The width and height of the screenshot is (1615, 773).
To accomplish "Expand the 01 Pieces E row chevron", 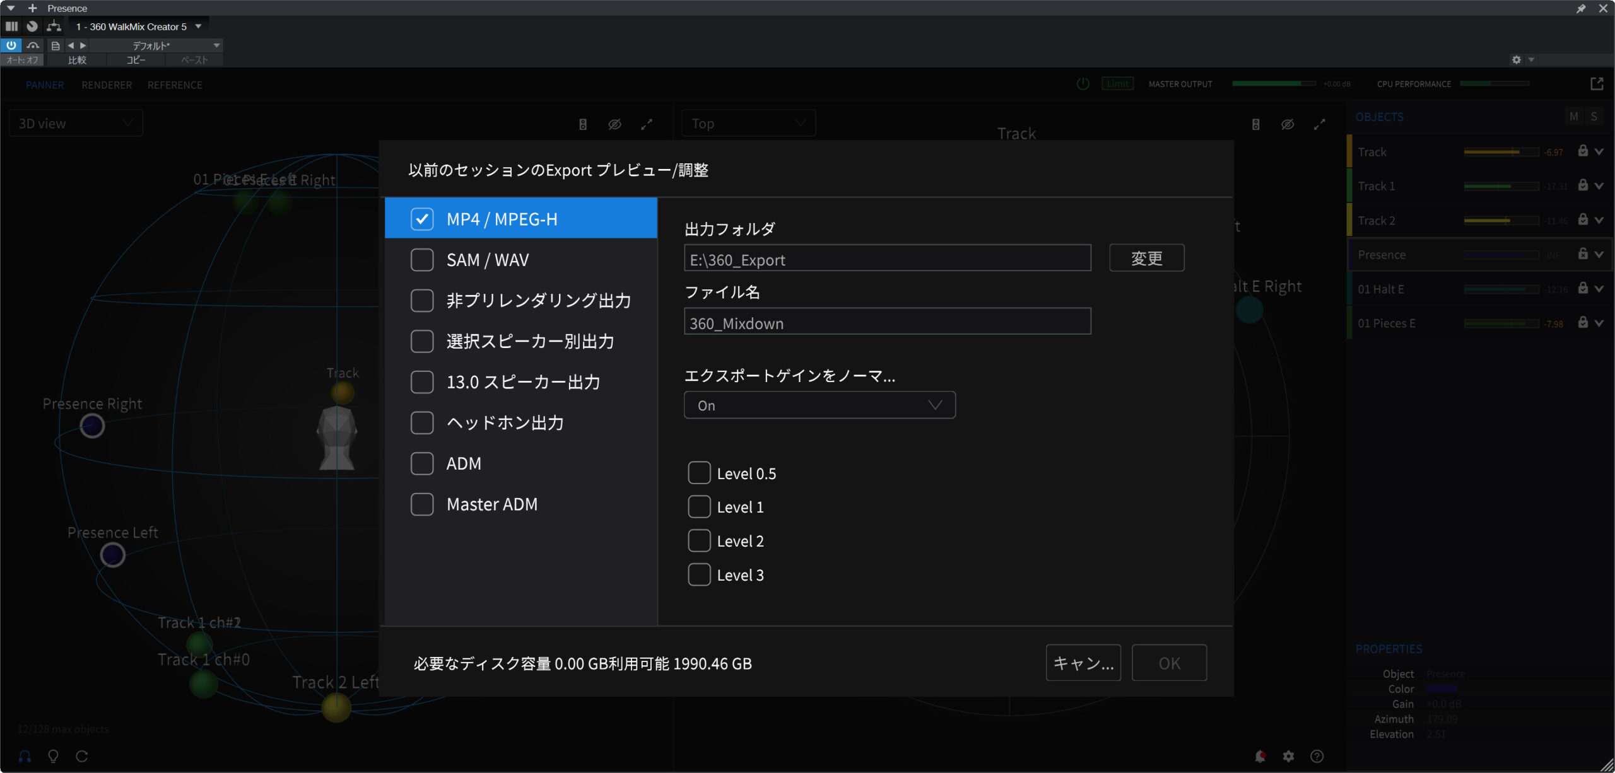I will tap(1599, 323).
